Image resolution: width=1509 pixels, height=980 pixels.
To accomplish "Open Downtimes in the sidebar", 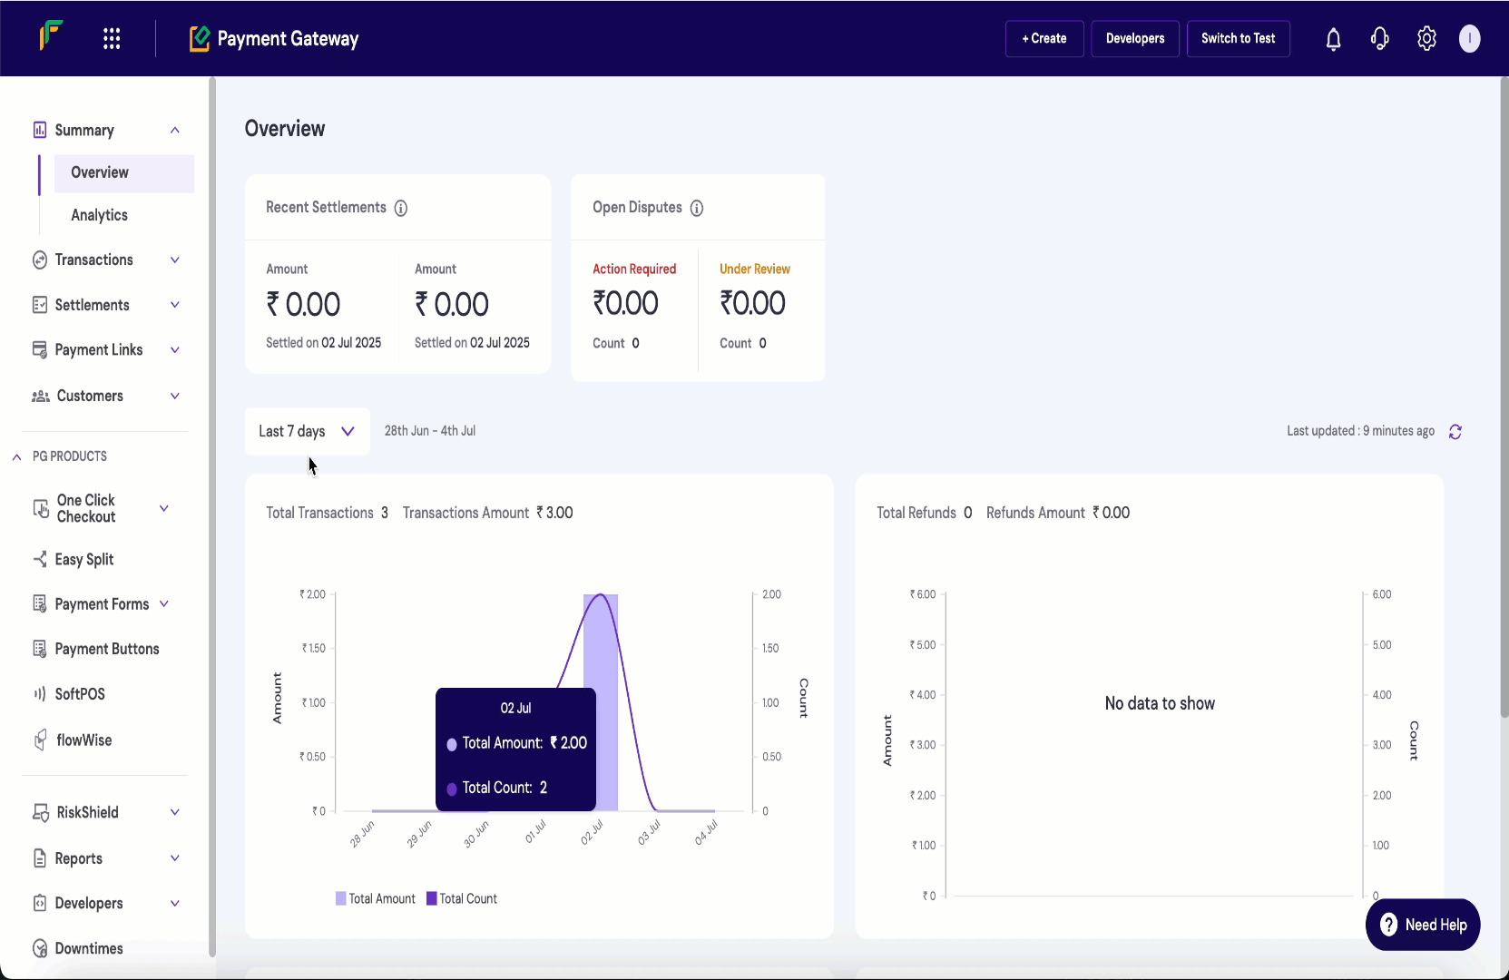I will pos(89,948).
